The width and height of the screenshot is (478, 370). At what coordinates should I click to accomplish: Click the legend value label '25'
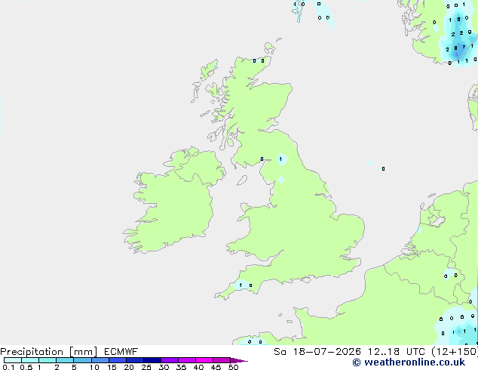(x=146, y=367)
